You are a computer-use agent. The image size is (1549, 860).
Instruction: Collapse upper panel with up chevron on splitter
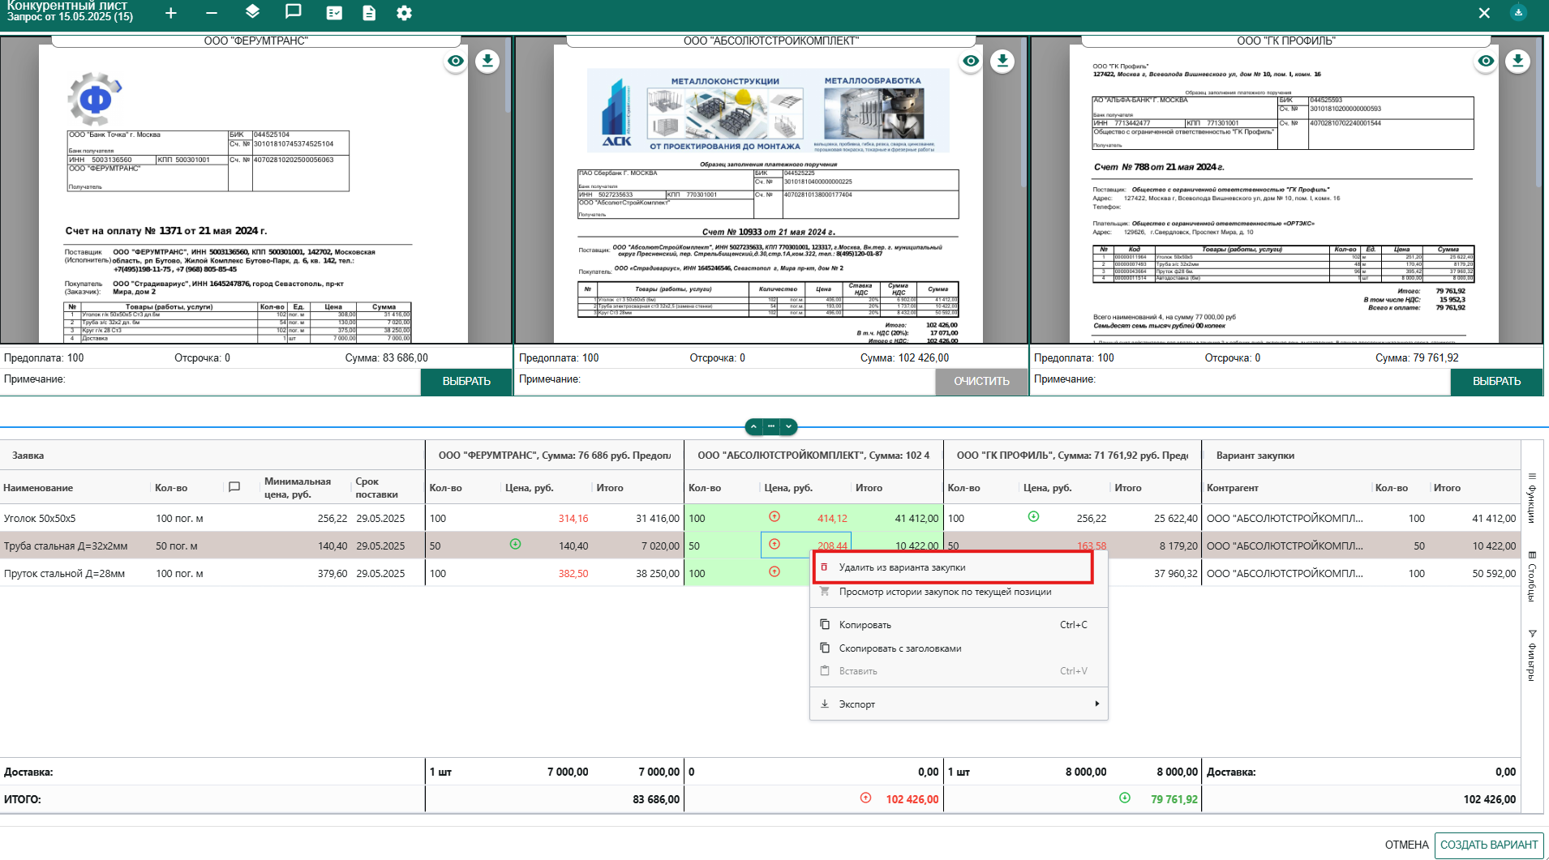(753, 426)
